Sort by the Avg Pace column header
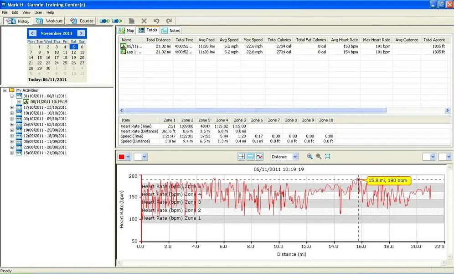Screen dimensions: 454x274 (x=206, y=40)
